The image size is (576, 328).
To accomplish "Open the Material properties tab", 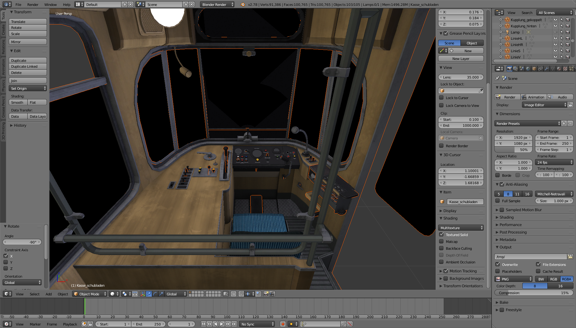I will coord(559,69).
